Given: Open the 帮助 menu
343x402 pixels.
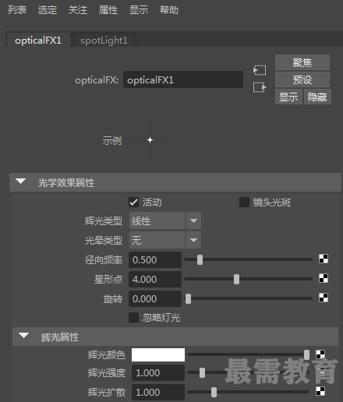Looking at the screenshot, I should [169, 10].
